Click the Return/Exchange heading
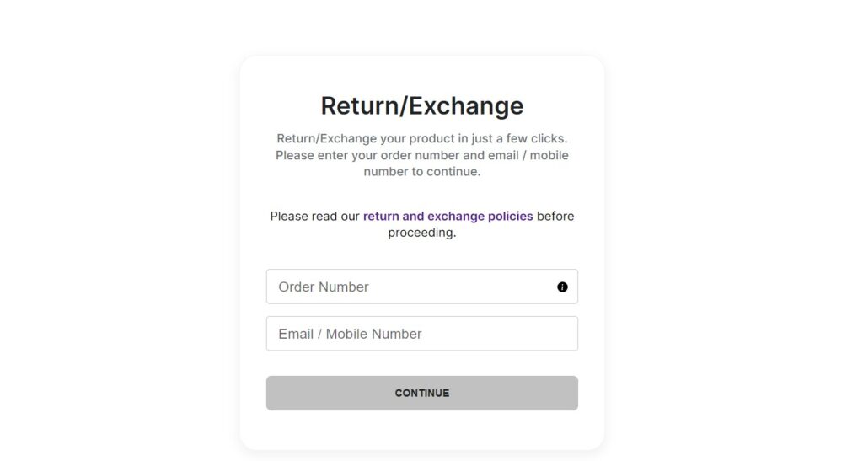Viewport: 863px width, 461px height. pos(421,105)
